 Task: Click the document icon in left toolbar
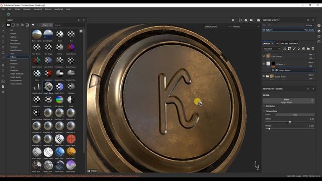coord(3,87)
